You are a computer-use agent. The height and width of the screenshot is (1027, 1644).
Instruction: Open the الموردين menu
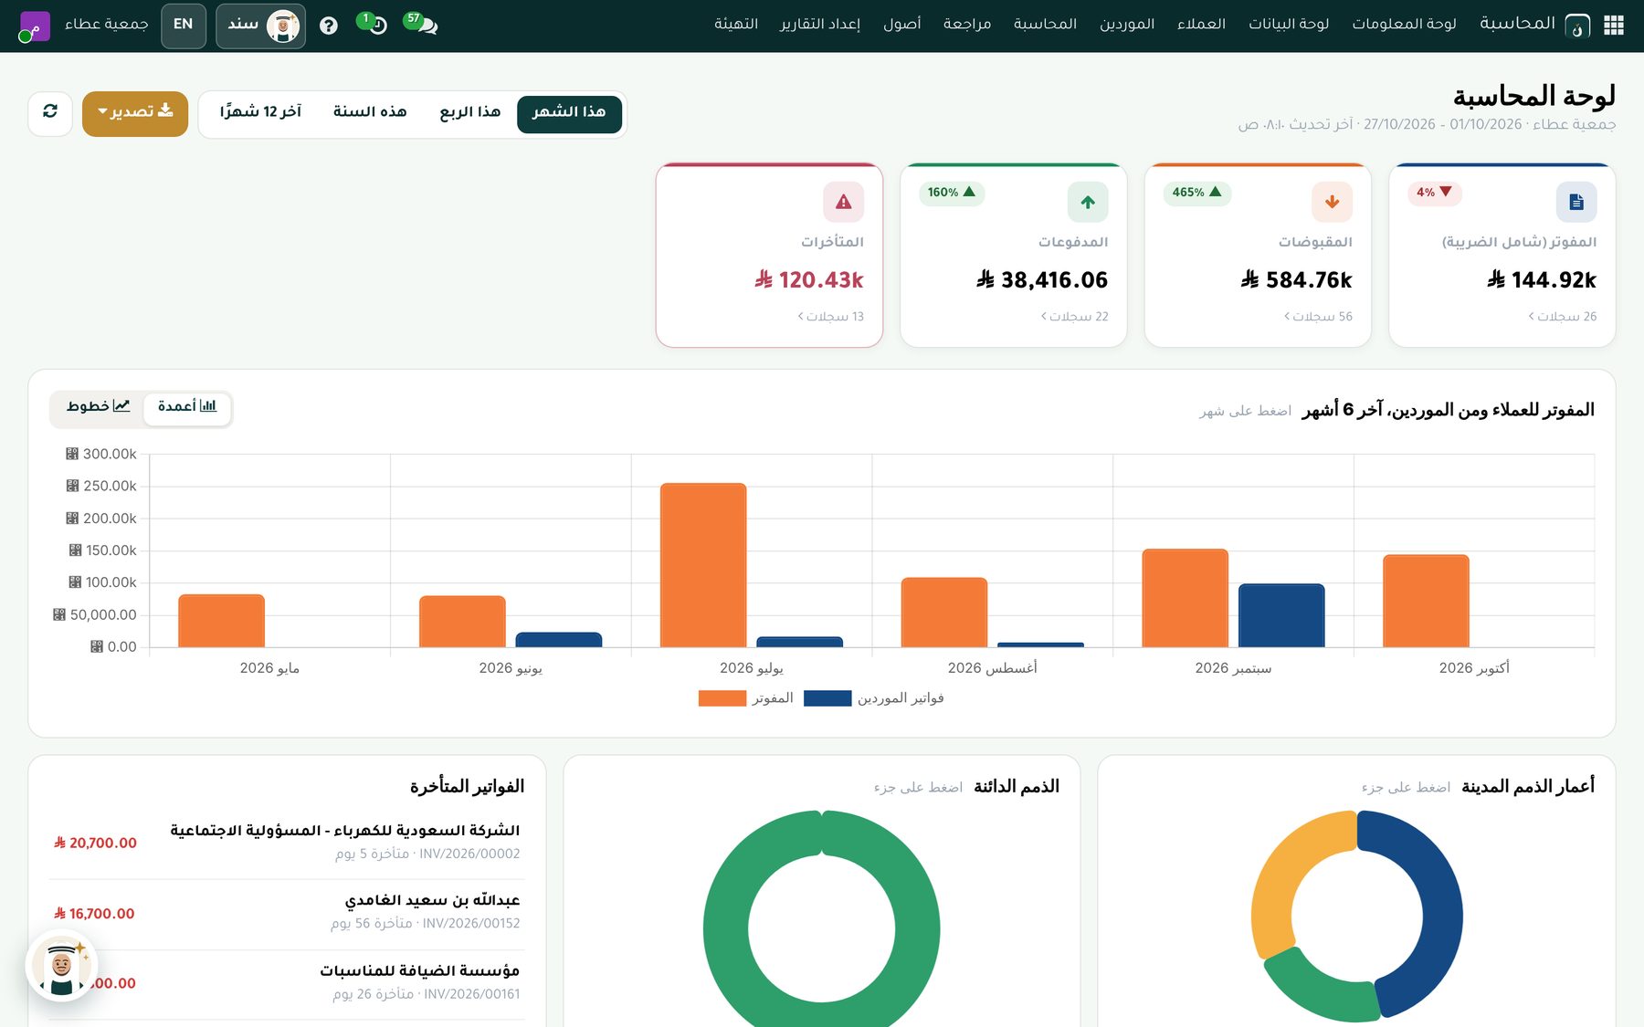(1127, 25)
